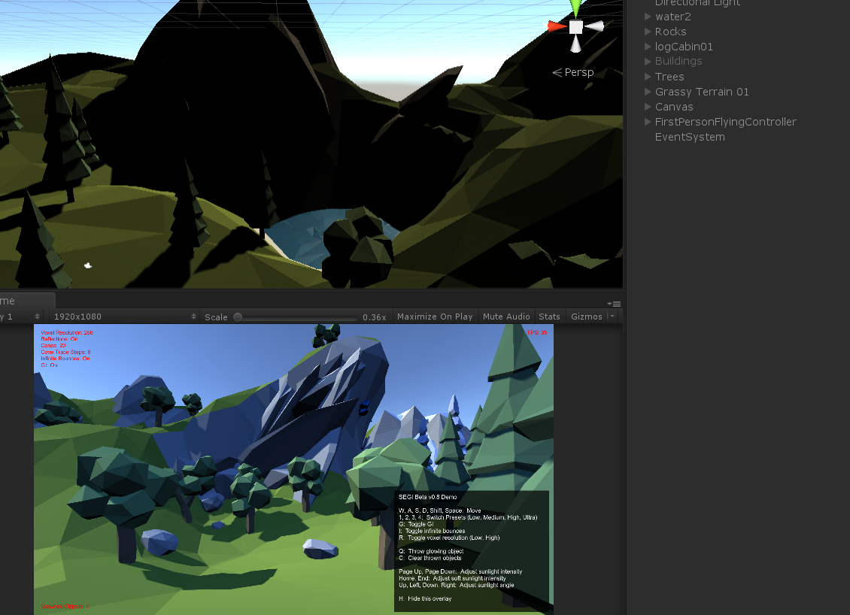Open the Gizmos dropdown arrow
The image size is (850, 615).
click(612, 317)
